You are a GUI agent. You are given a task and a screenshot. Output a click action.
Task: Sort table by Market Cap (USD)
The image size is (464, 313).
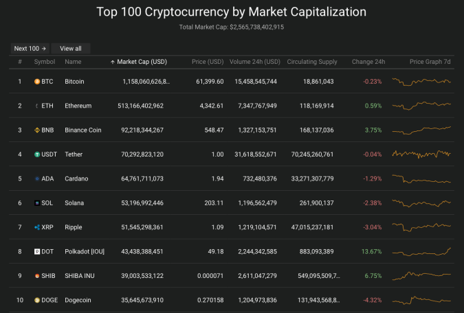coord(142,62)
